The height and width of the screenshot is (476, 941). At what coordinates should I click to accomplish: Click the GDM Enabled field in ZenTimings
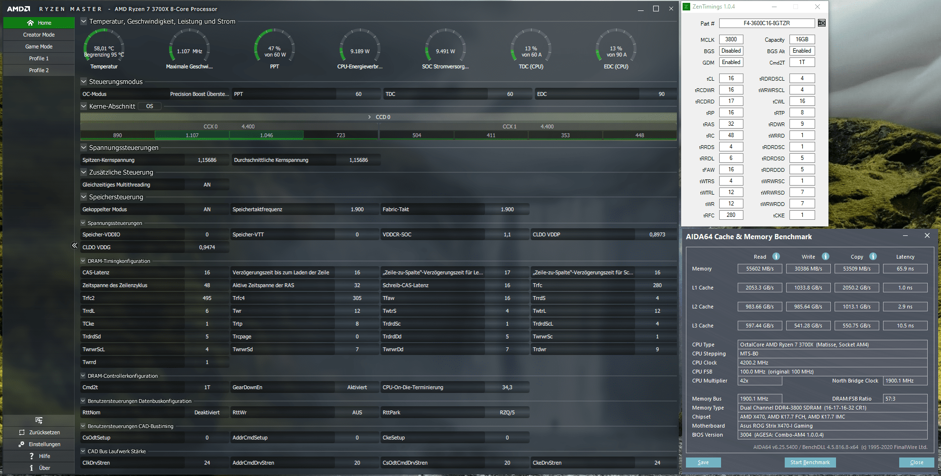(731, 62)
